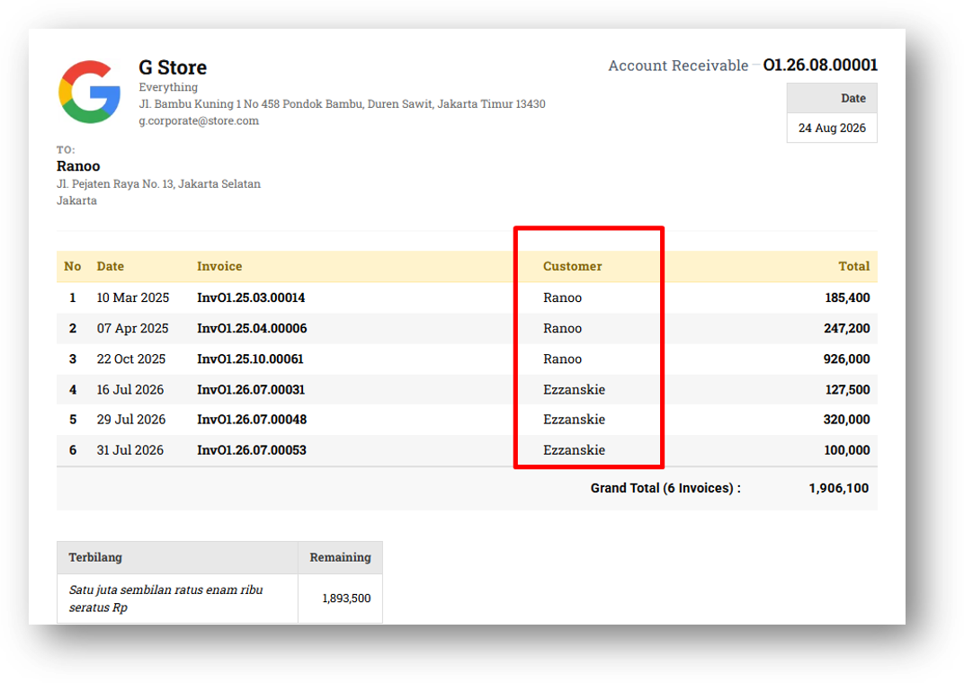The height and width of the screenshot is (683, 964).
Task: Click the Remaining header cell
Action: (340, 557)
